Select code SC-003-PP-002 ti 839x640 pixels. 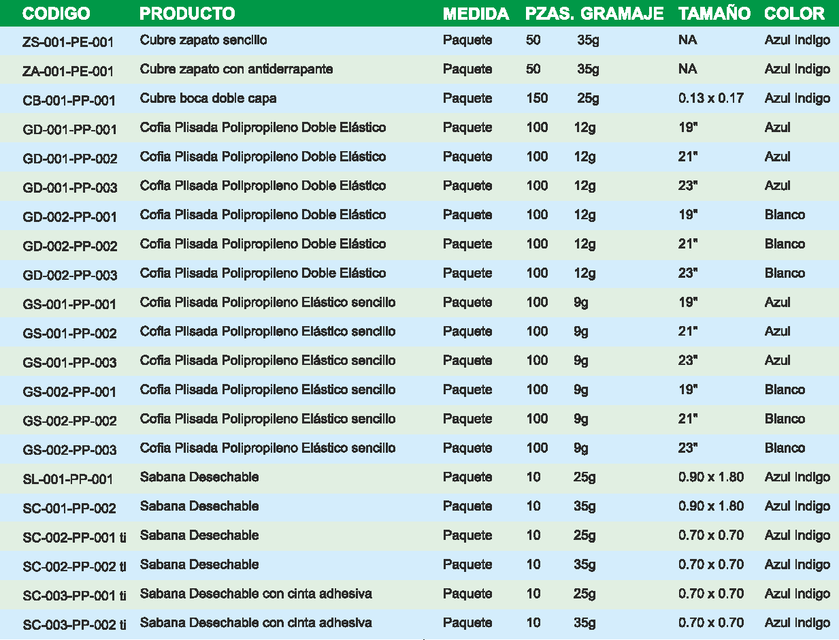tap(74, 625)
